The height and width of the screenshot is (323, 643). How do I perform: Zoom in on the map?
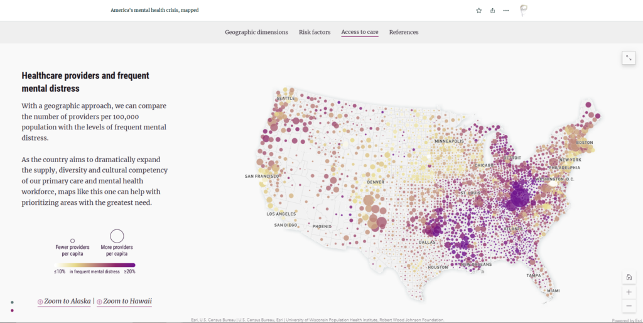click(629, 292)
